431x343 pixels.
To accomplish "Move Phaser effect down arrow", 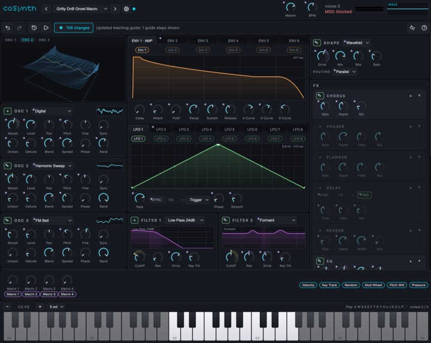I will [419, 126].
